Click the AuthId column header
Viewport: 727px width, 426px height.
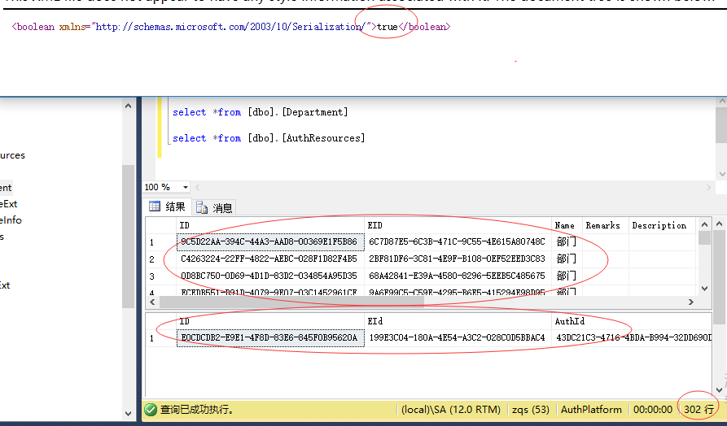[x=633, y=321]
